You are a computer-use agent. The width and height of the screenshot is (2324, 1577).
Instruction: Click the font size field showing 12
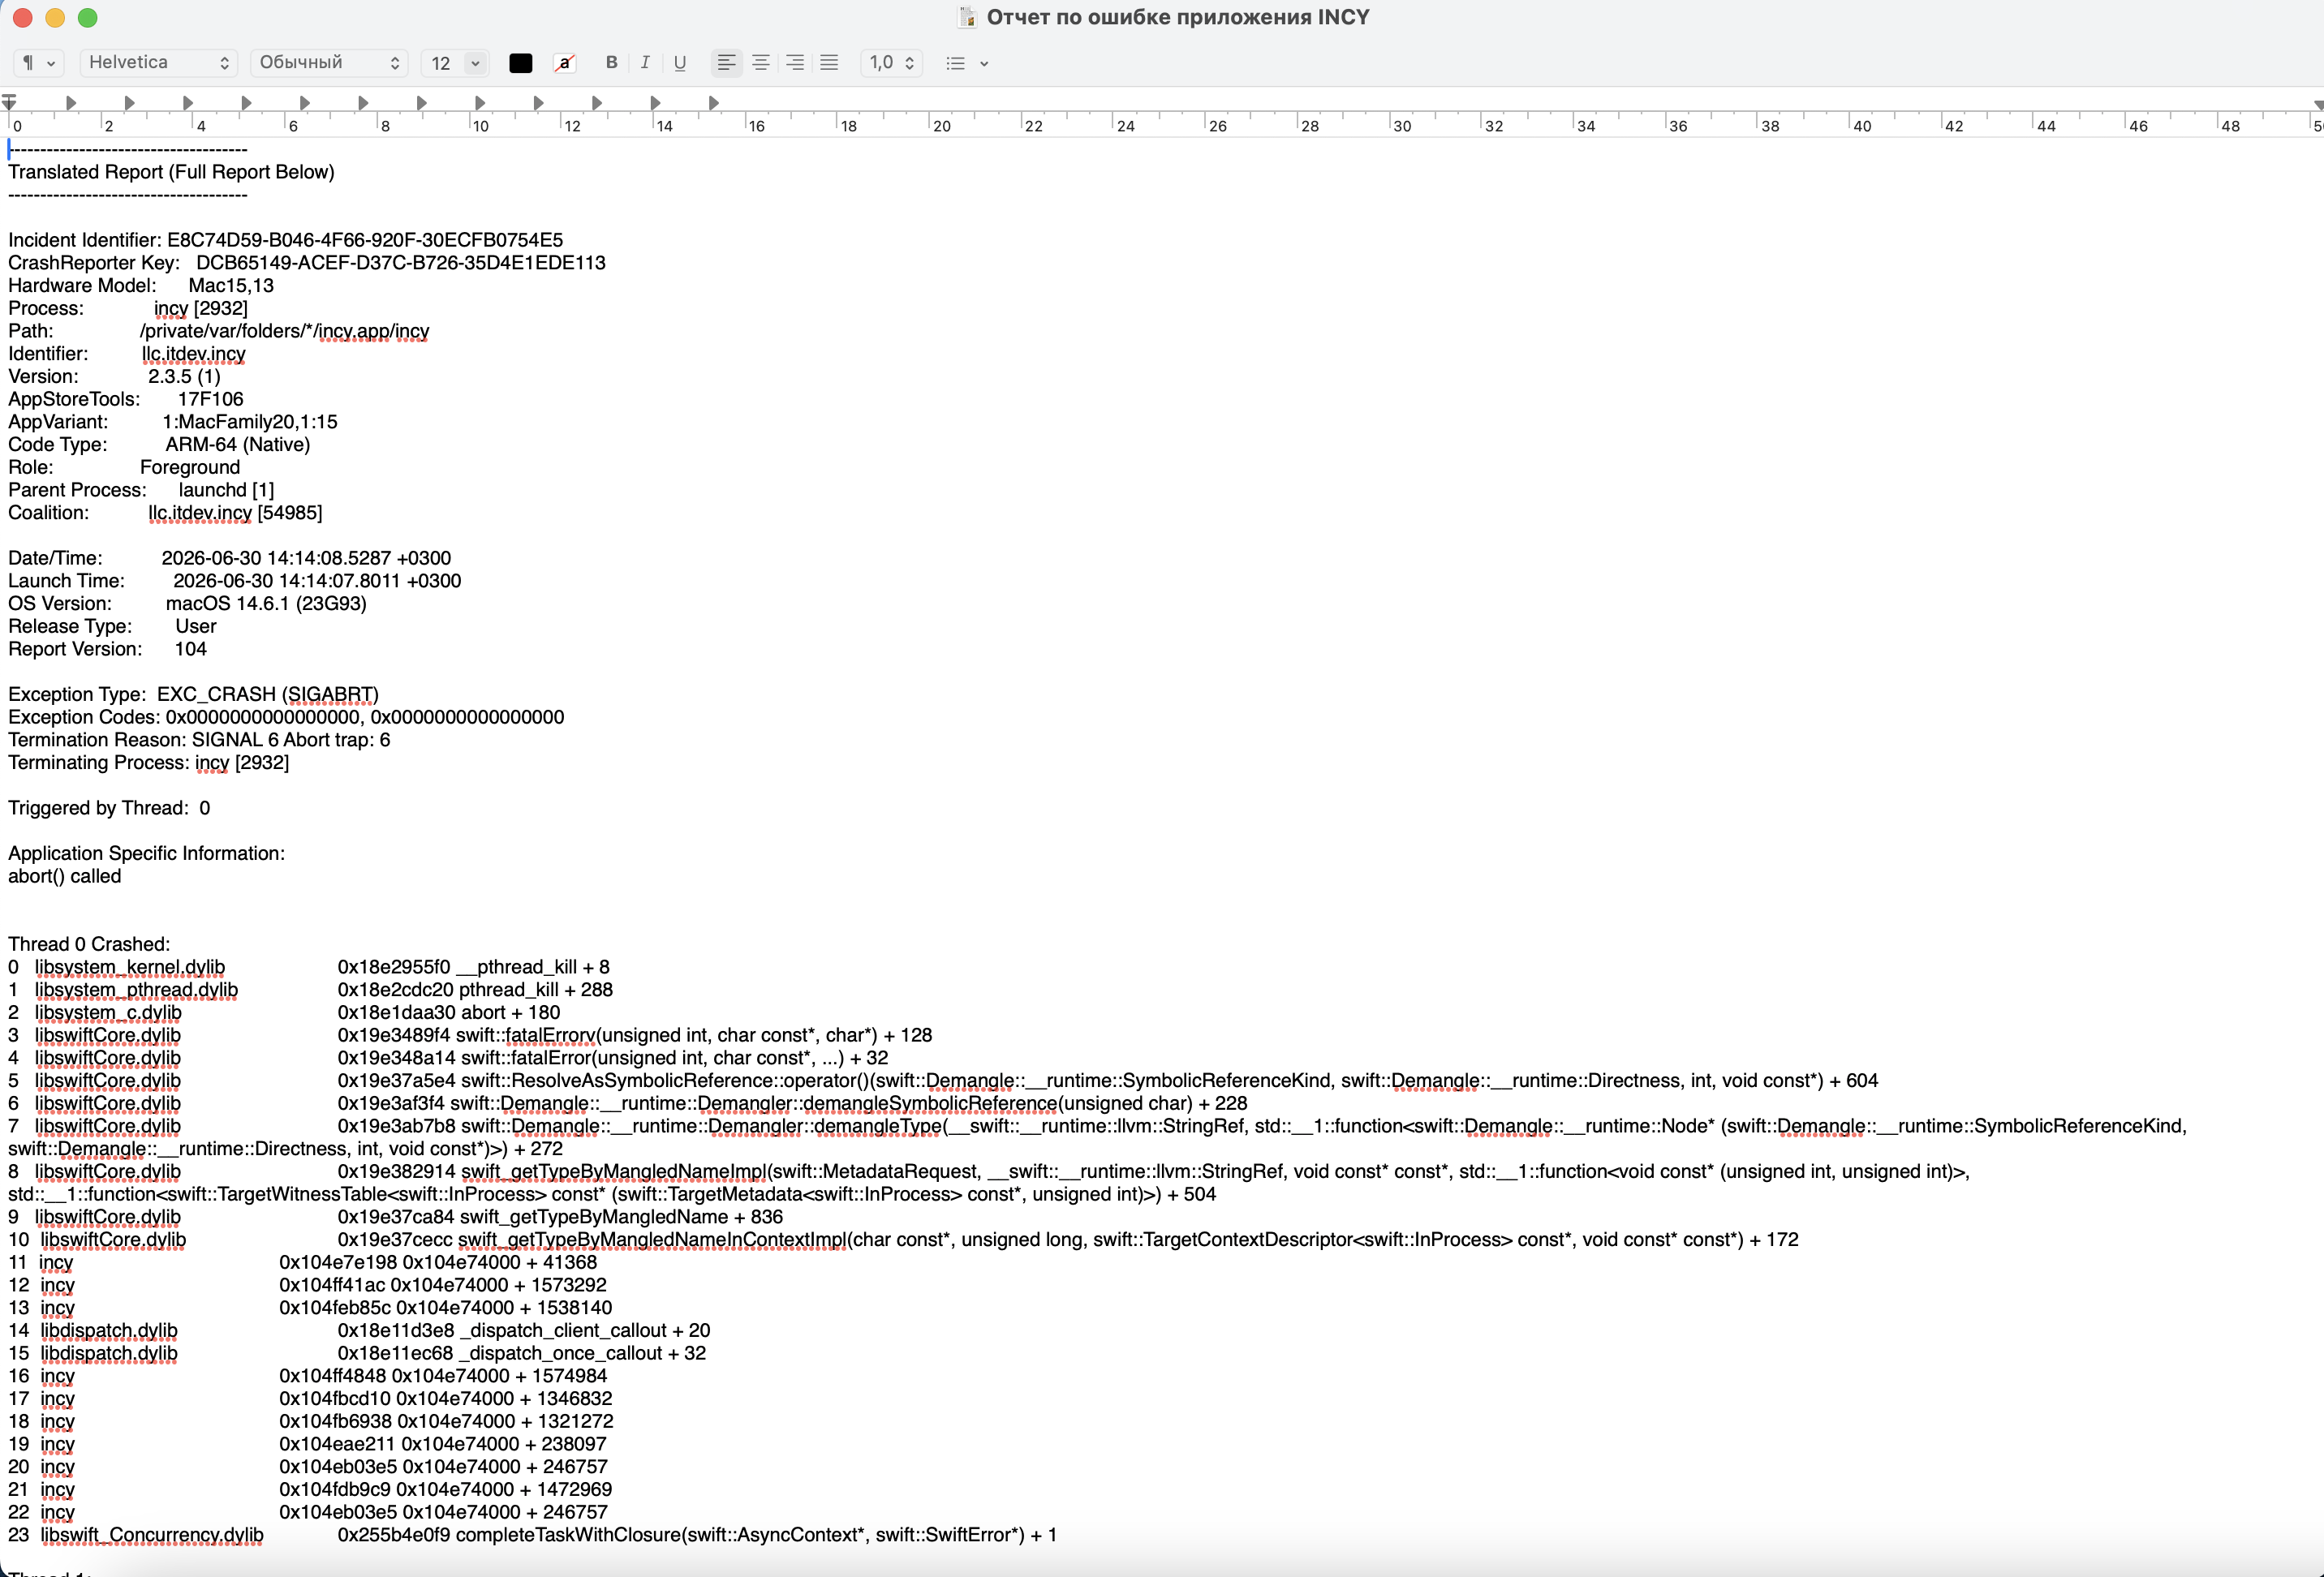click(x=442, y=63)
